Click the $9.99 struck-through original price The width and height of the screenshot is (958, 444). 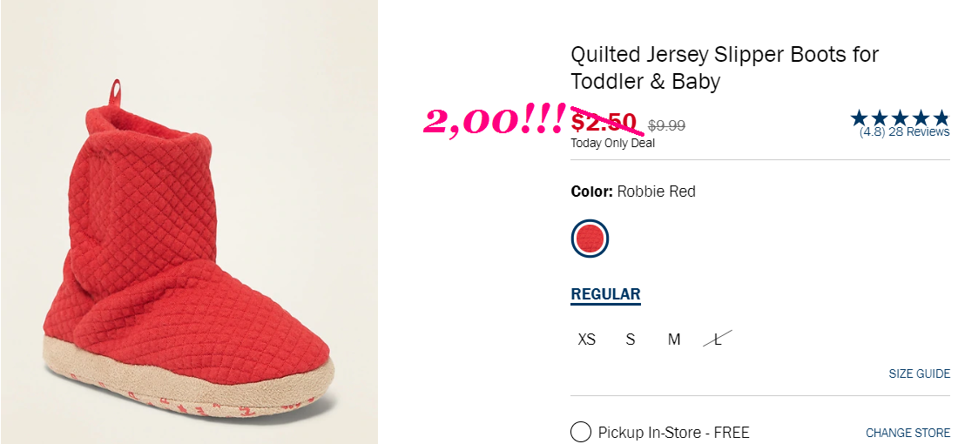pos(666,126)
